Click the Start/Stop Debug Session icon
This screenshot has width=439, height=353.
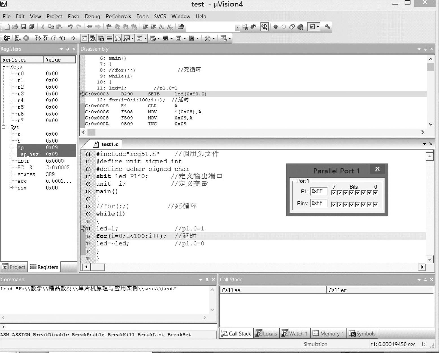click(x=264, y=27)
